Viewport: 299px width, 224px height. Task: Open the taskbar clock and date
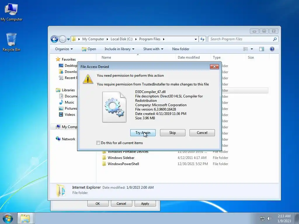coord(284,218)
